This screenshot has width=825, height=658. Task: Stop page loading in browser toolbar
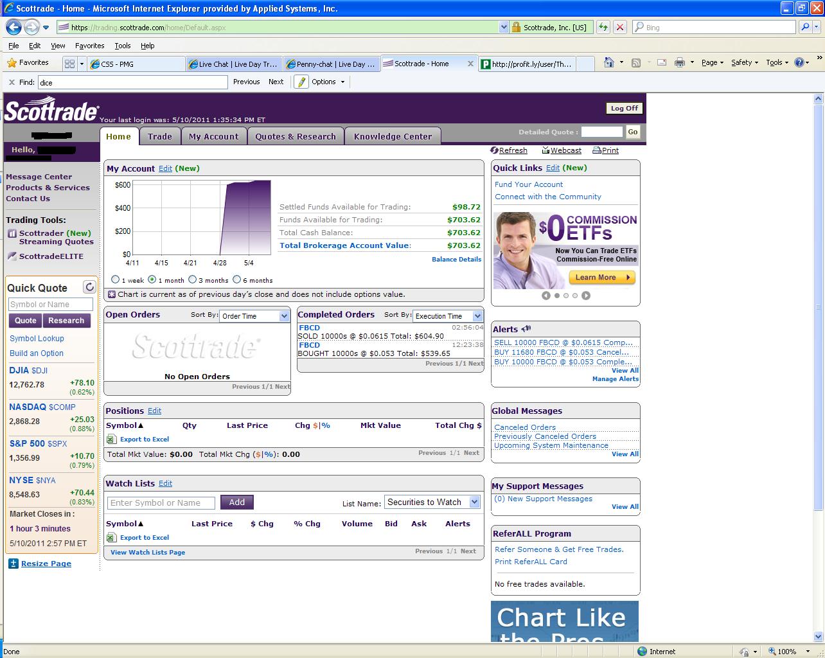coord(619,27)
